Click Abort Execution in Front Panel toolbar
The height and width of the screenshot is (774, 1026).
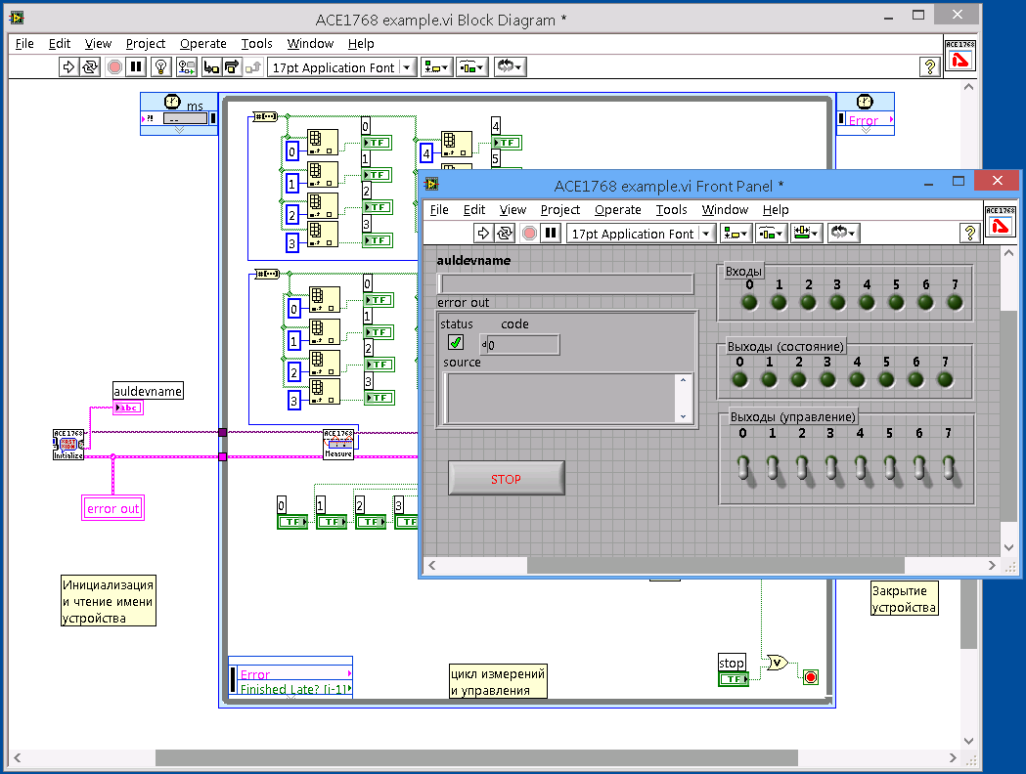point(529,233)
